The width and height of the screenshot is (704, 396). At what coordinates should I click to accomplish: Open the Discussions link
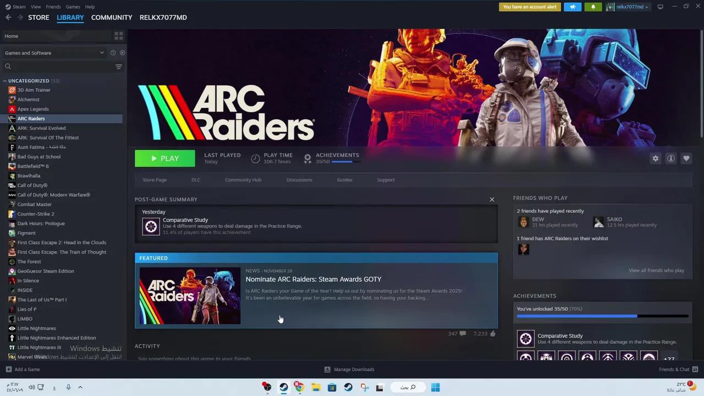click(299, 180)
